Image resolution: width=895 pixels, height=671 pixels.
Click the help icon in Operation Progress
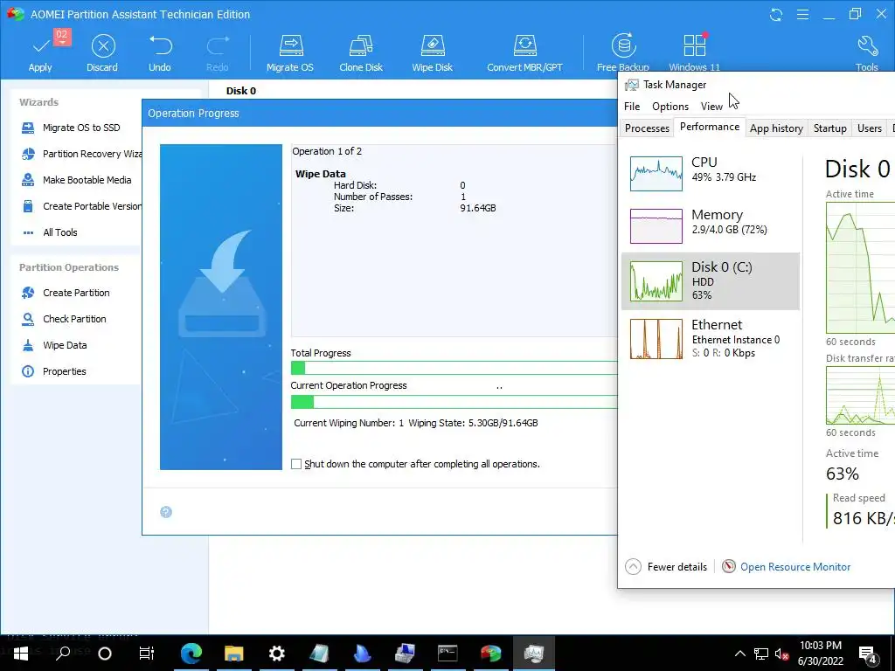point(166,512)
